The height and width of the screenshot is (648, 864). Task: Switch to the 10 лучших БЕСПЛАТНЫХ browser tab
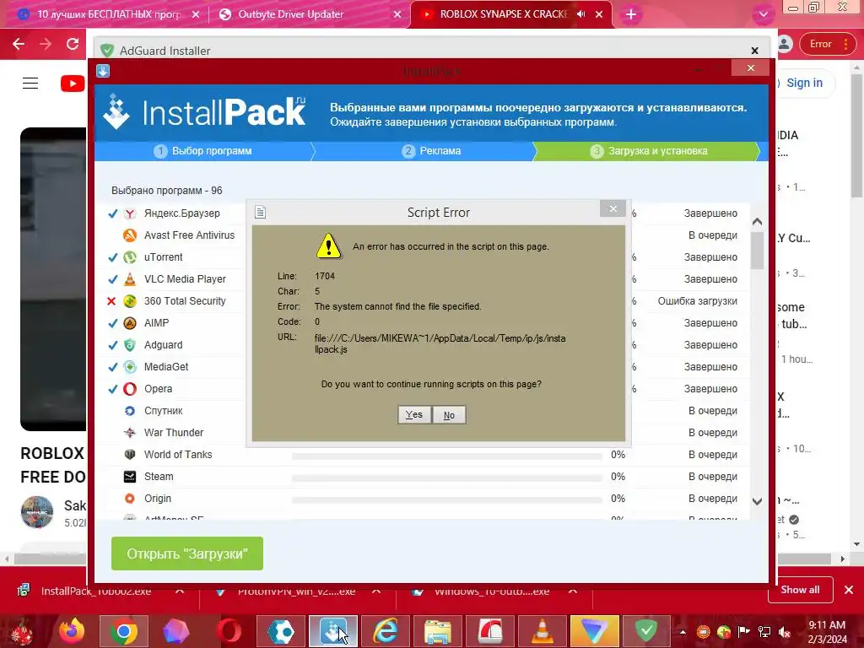click(108, 14)
